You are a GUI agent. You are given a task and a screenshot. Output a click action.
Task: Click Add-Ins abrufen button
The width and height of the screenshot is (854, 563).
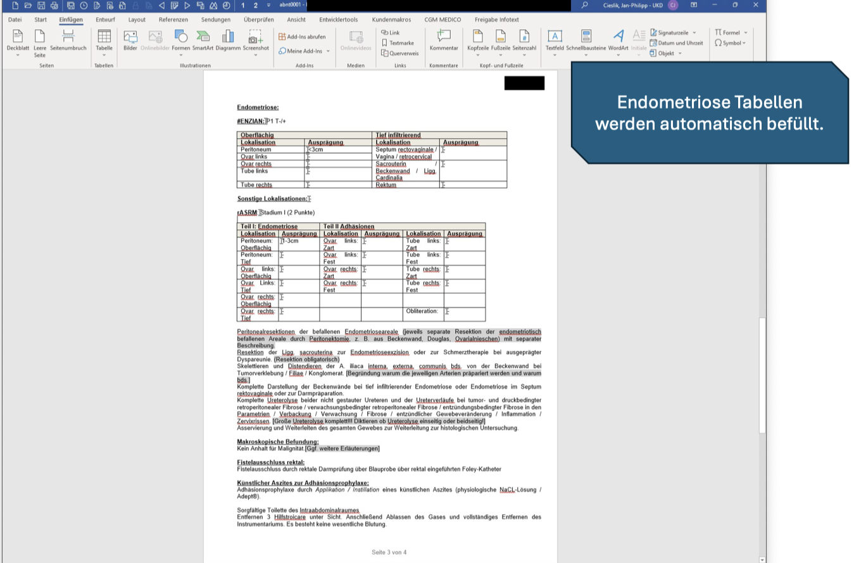click(x=302, y=37)
